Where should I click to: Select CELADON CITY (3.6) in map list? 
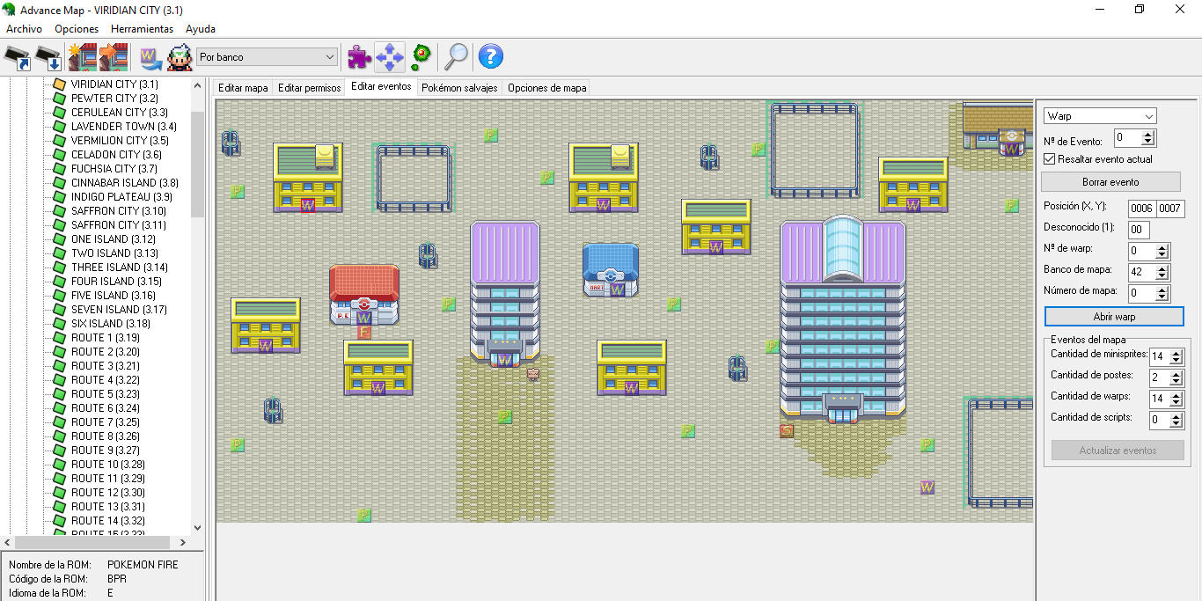click(116, 155)
